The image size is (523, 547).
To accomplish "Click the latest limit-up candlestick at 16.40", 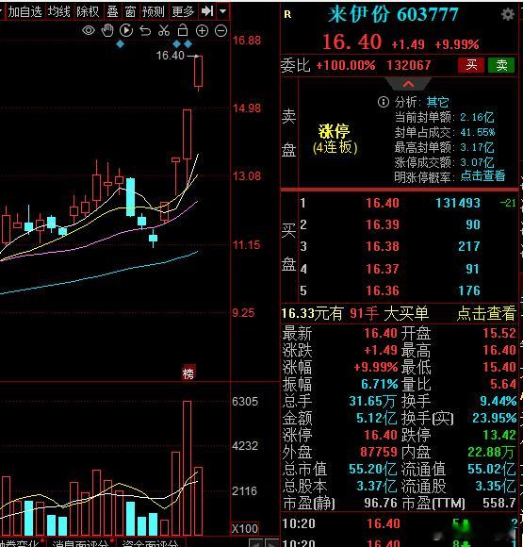I will tap(199, 71).
